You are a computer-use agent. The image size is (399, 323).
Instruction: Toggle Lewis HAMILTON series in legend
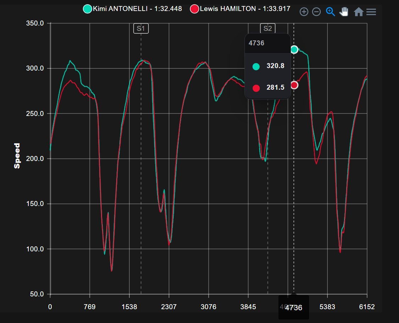[x=245, y=9]
